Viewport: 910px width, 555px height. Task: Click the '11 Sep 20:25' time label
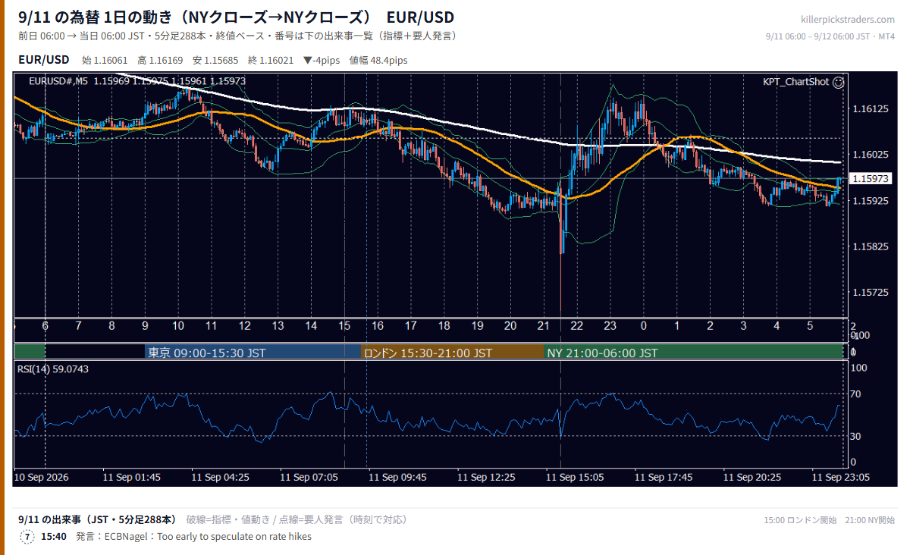752,478
